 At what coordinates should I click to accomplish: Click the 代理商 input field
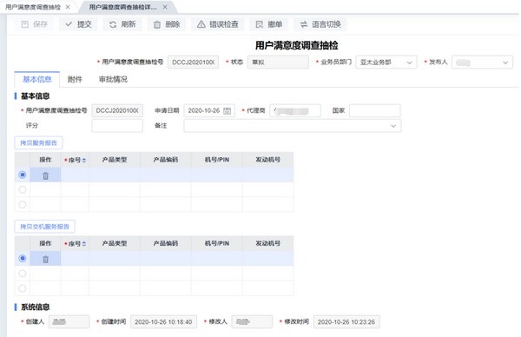pos(295,110)
